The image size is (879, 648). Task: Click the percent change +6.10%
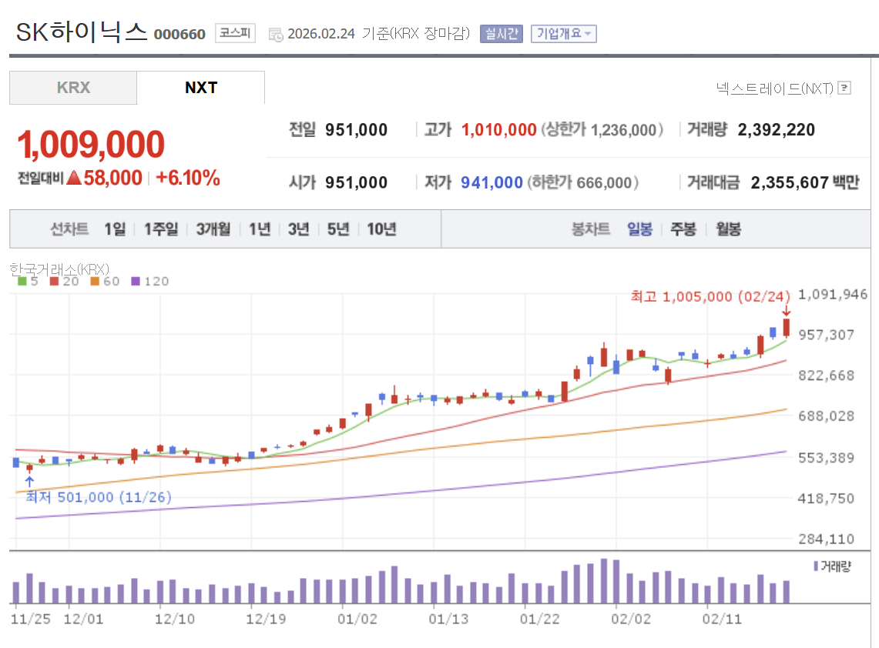coord(188,178)
